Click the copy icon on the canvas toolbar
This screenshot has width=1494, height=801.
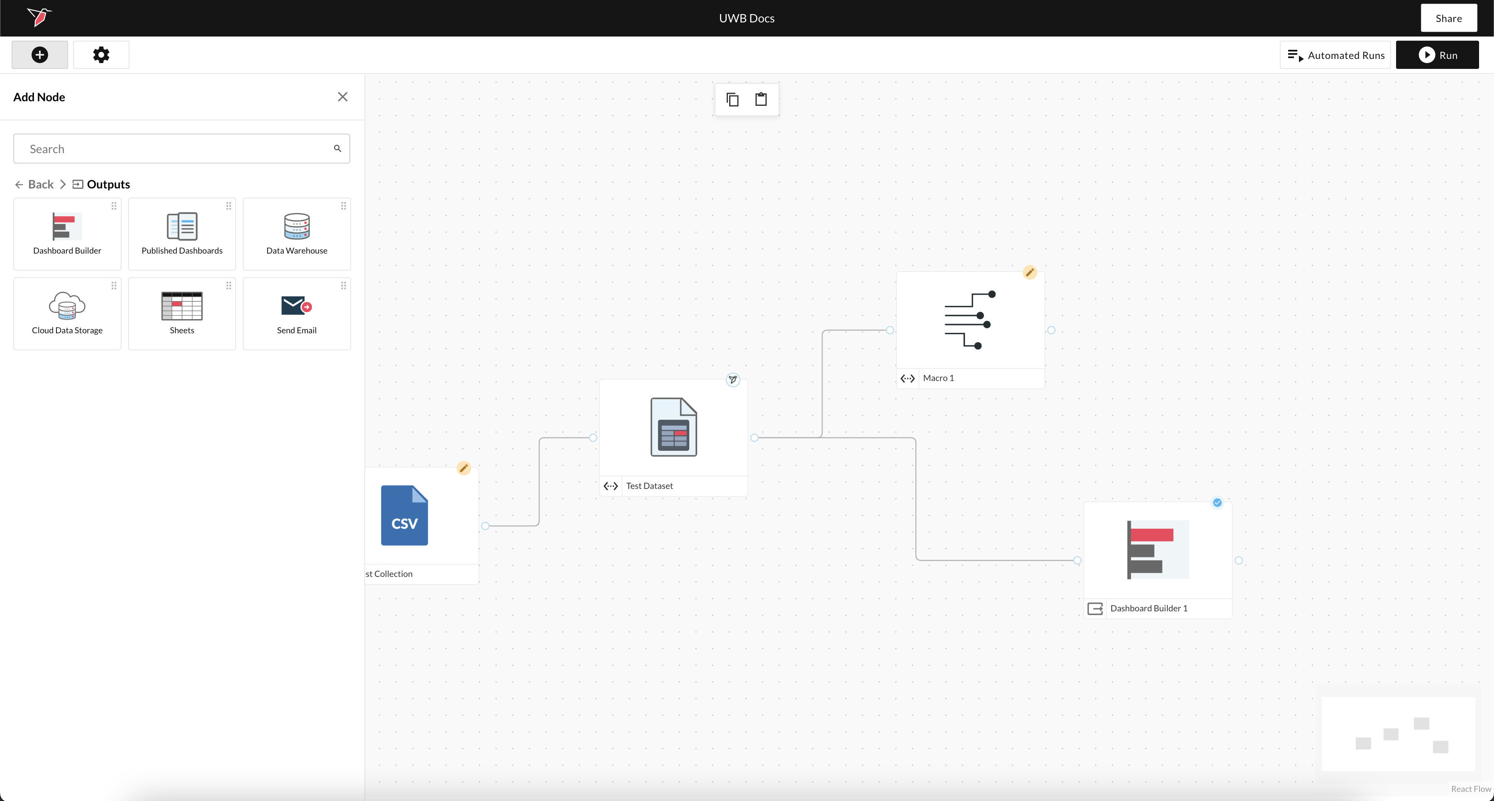(732, 100)
